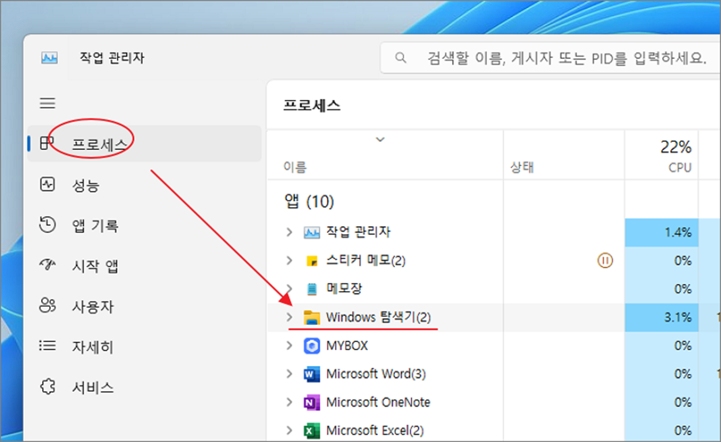Image resolution: width=721 pixels, height=442 pixels.
Task: Expand the 스티커 메모(2) process group
Action: (x=290, y=261)
